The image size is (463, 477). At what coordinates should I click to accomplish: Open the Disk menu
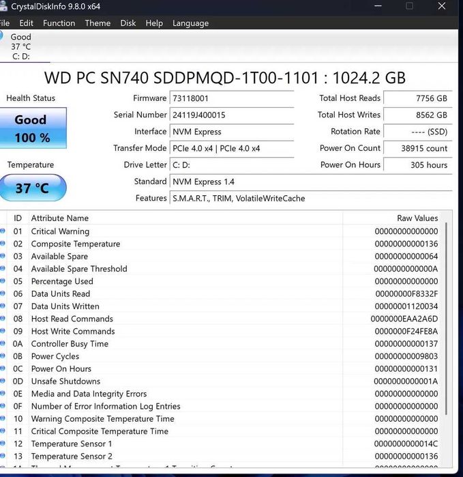[x=128, y=23]
